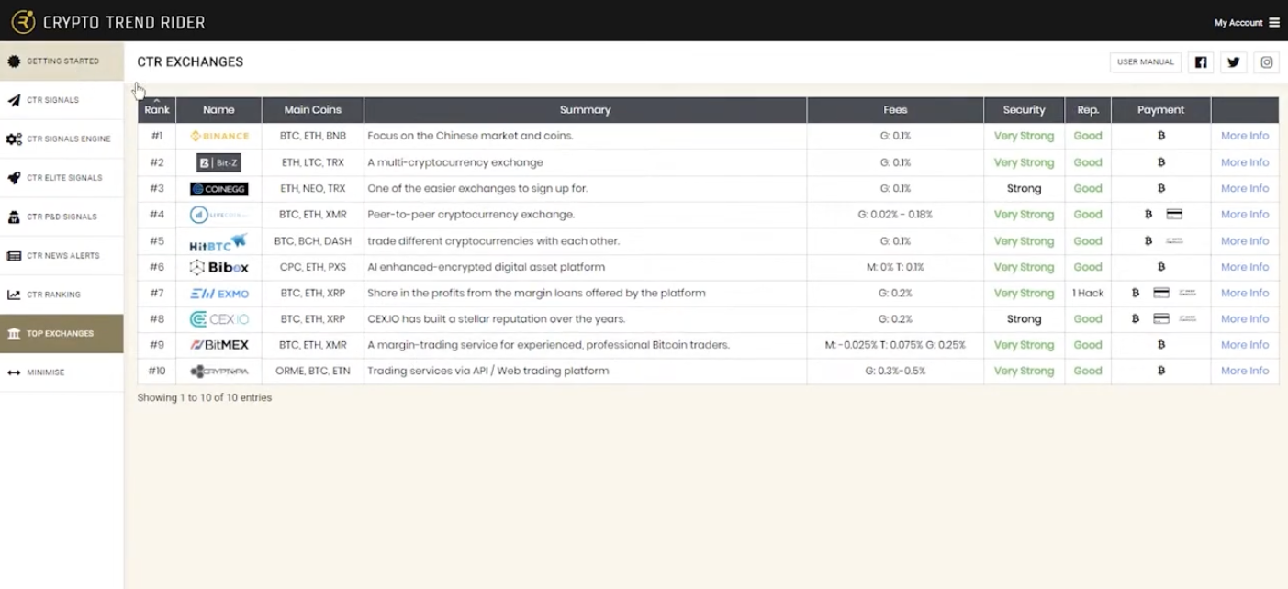1288x589 pixels.
Task: Click the BitMEX exchange logo
Action: pos(218,345)
